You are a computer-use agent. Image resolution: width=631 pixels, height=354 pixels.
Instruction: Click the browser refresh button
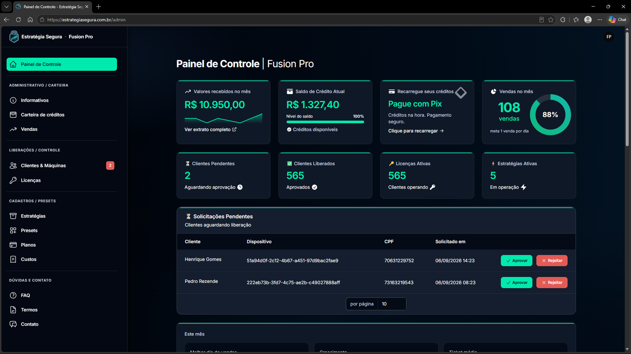tap(18, 20)
